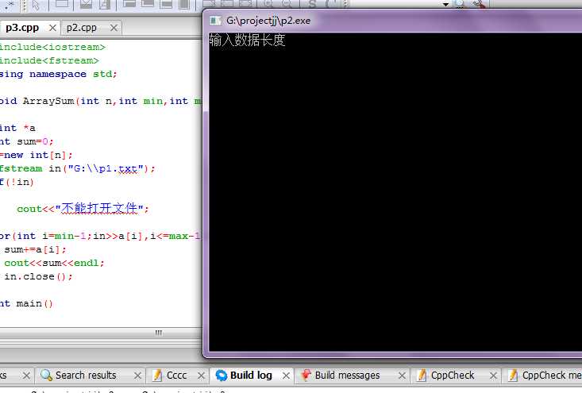This screenshot has height=393, width=582.
Task: Click the int sum=0; code line
Action: coord(27,141)
